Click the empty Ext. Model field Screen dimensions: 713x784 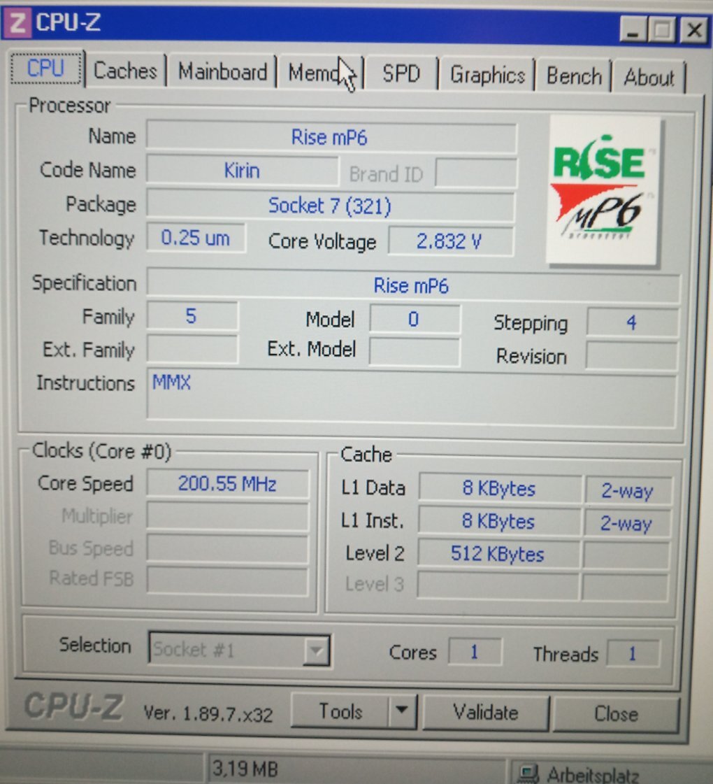(x=415, y=352)
